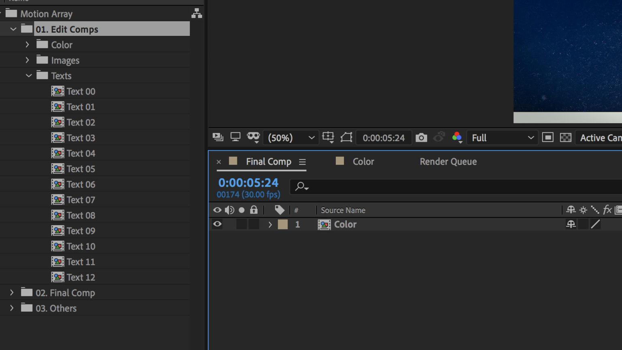This screenshot has height=350, width=622.
Task: Open the Full resolution dropdown
Action: [x=502, y=138]
